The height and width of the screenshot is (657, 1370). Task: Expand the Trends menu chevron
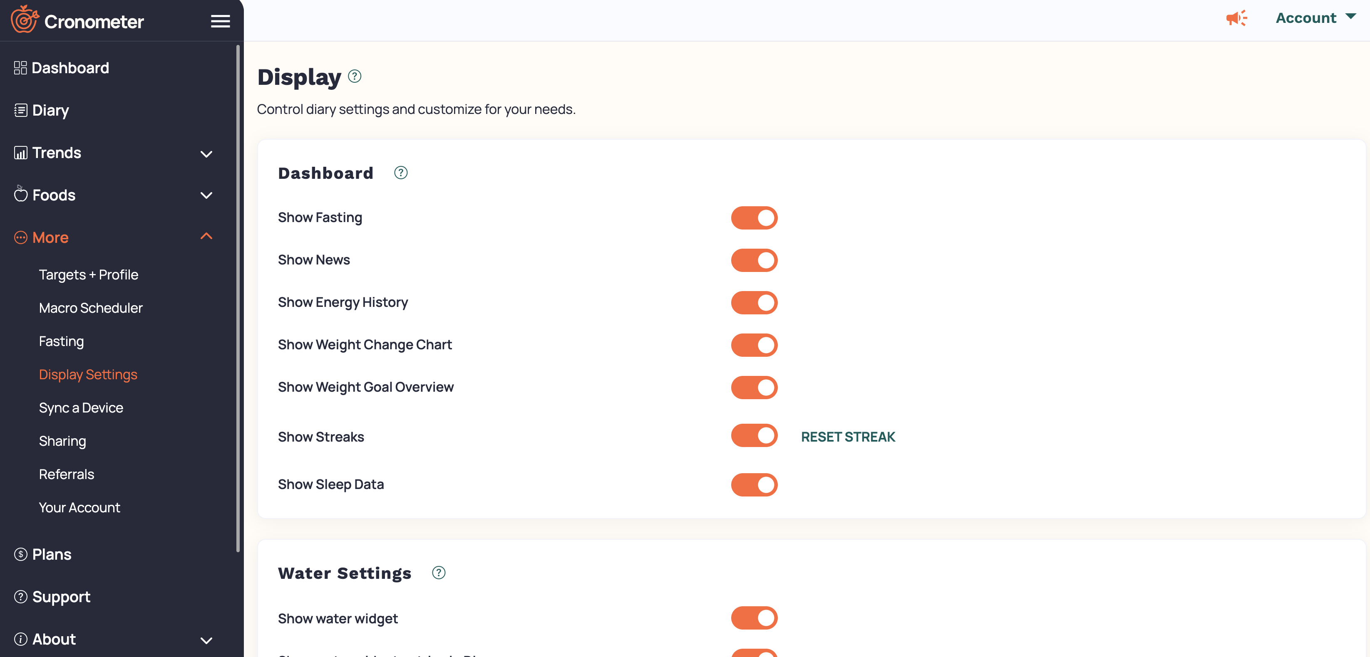(x=206, y=154)
